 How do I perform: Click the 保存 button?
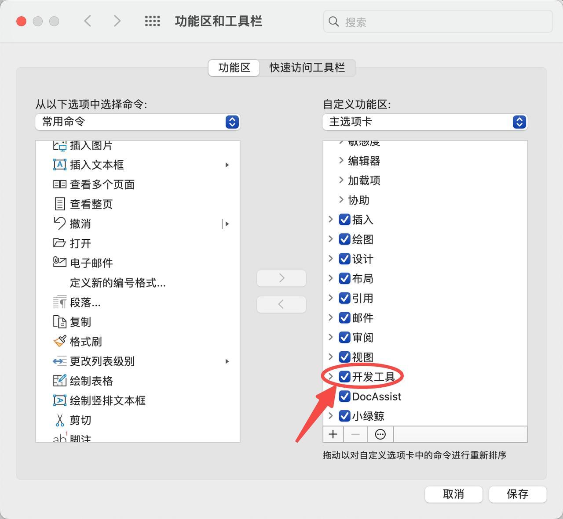coord(517,494)
